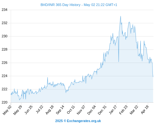
Task: Click the 234 y-axis value label
Action: point(4,10)
